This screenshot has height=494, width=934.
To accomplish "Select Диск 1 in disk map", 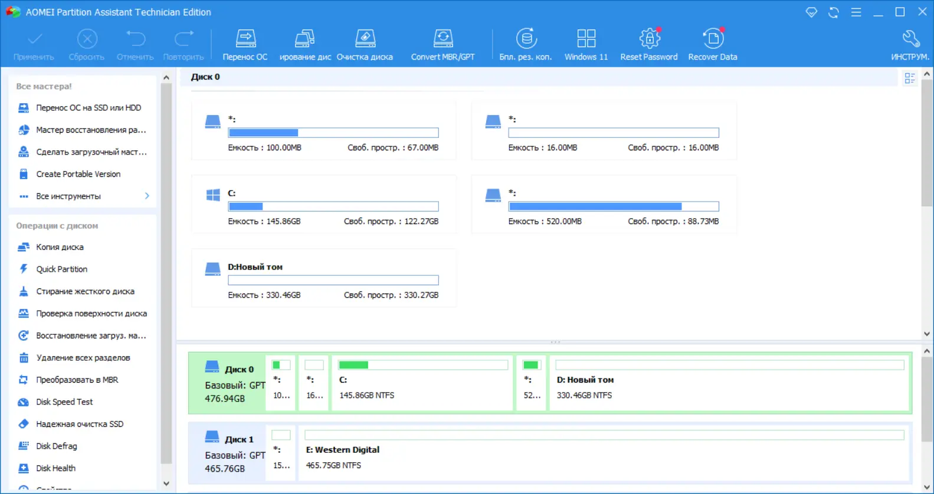I will click(227, 453).
